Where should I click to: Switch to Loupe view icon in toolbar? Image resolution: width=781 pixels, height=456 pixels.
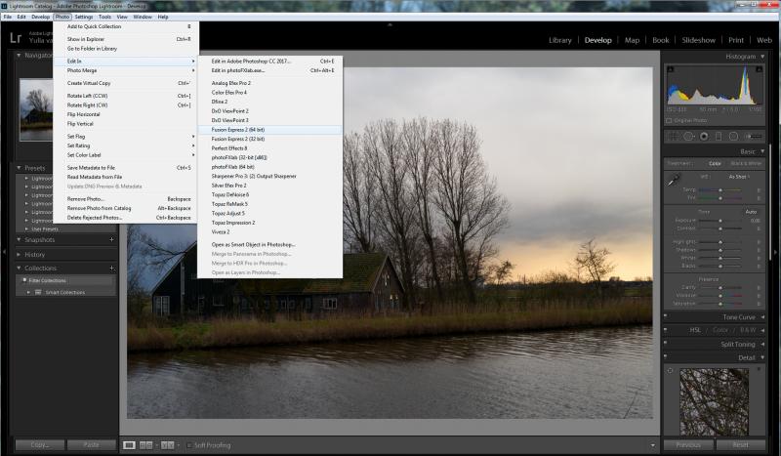point(129,445)
